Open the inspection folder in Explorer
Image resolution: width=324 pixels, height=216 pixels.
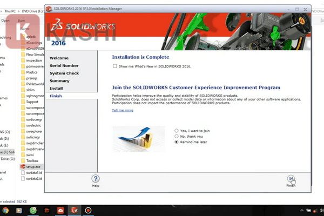tap(32, 60)
